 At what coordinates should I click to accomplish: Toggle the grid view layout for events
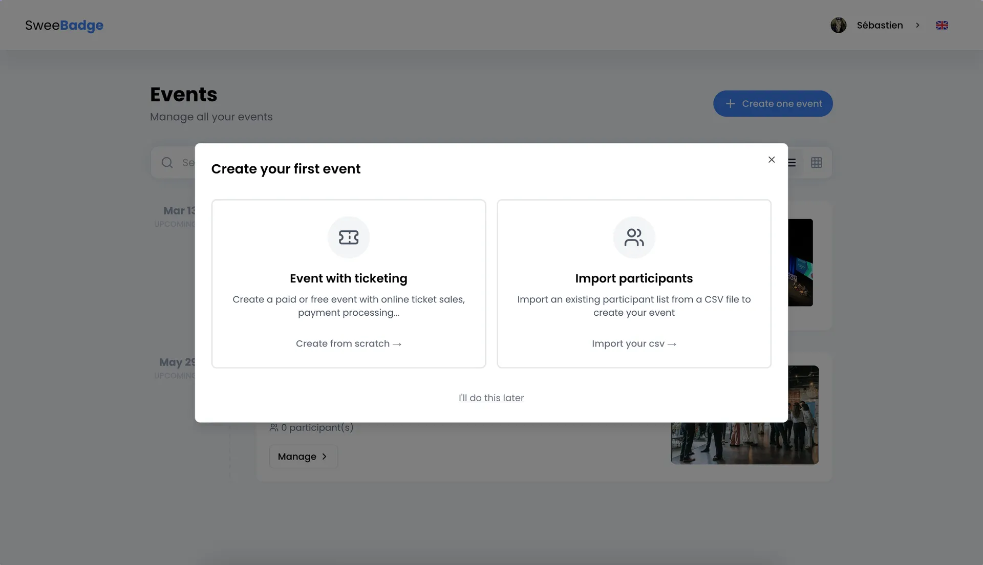click(x=817, y=162)
